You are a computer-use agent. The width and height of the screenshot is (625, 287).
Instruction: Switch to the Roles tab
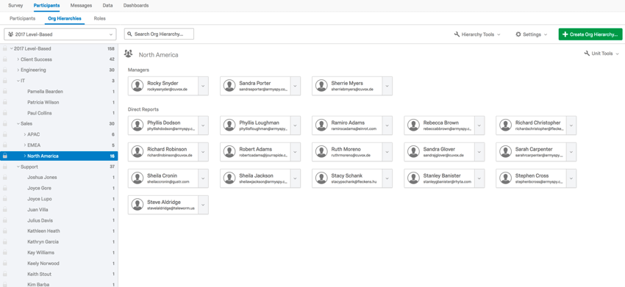pyautogui.click(x=100, y=18)
